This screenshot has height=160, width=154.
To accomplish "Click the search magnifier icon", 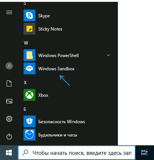I will (25, 153).
